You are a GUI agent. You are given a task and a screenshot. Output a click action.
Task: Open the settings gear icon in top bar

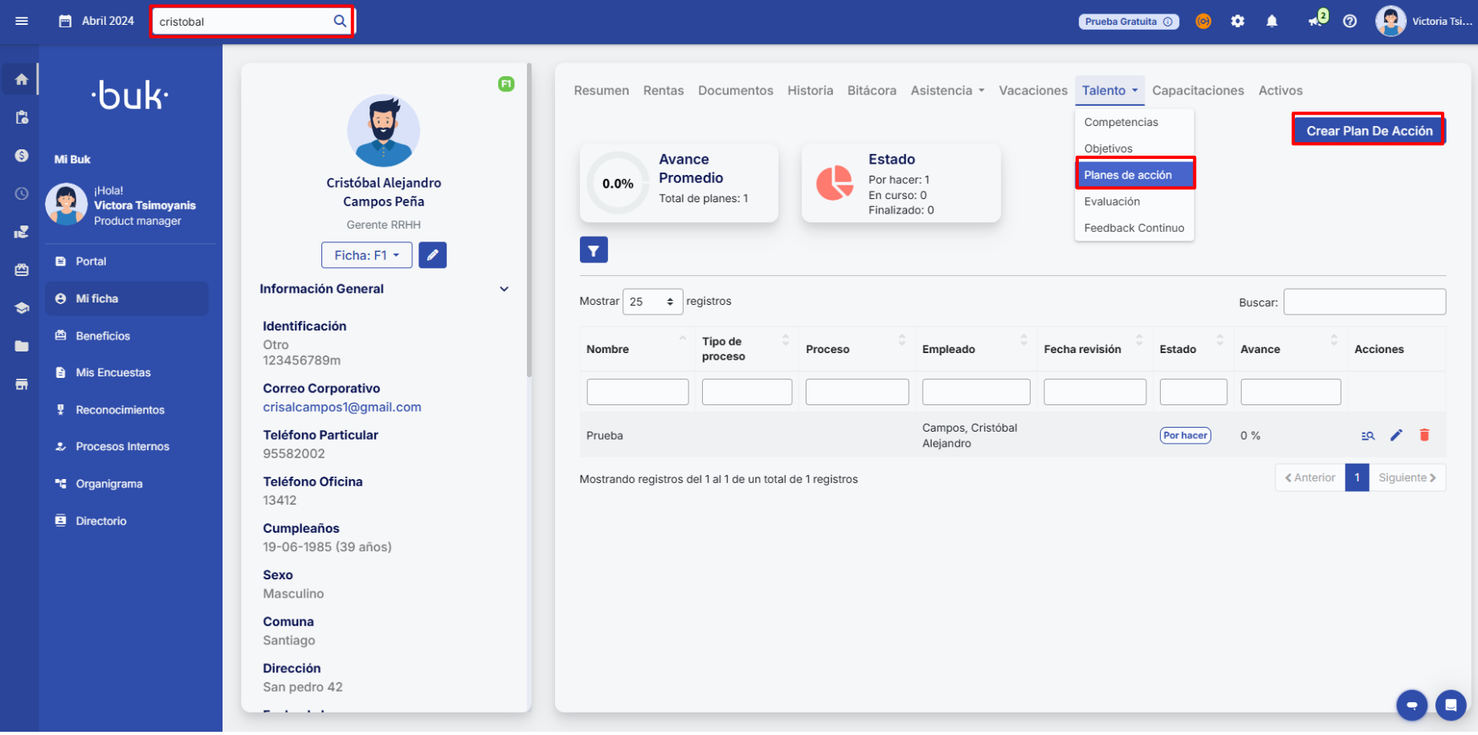tap(1238, 22)
